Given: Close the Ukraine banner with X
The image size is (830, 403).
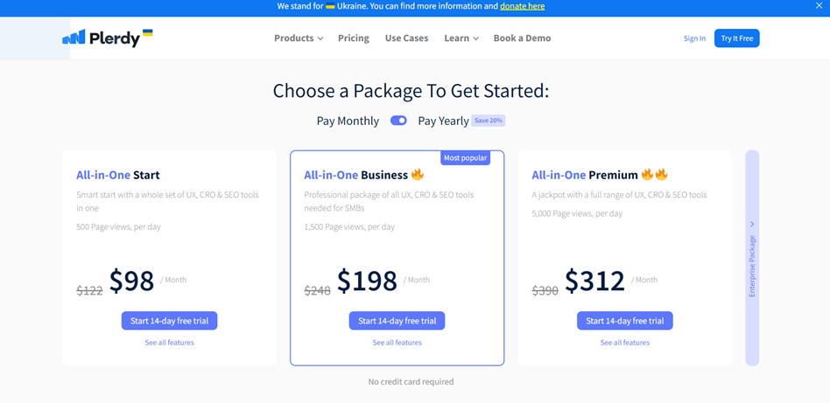Looking at the screenshot, I should (x=820, y=6).
